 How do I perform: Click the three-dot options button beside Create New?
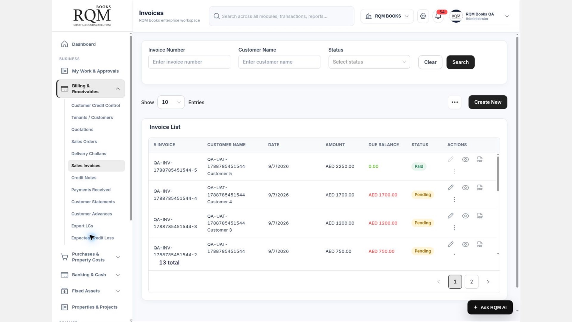455,102
